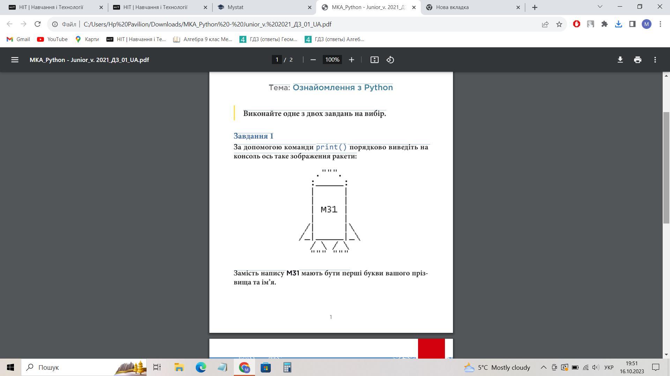Image resolution: width=670 pixels, height=376 pixels.
Task: Toggle the Chrome side panel
Action: pyautogui.click(x=632, y=24)
